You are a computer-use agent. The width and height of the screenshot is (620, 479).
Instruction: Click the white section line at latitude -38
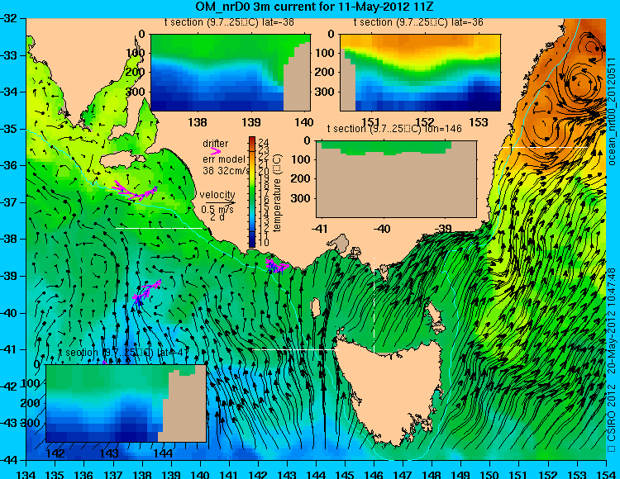[x=158, y=228]
